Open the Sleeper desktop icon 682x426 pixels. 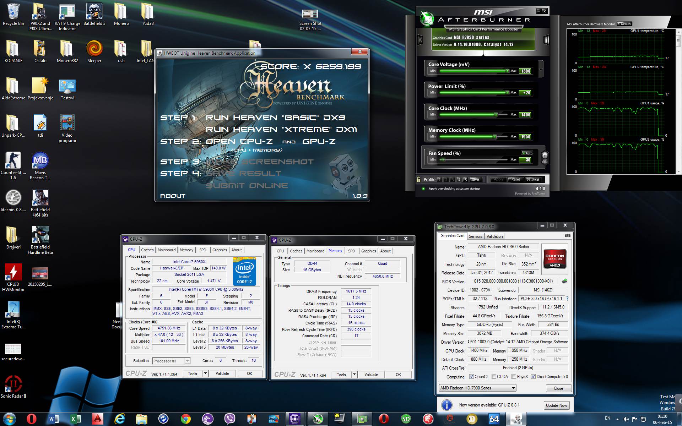click(94, 52)
